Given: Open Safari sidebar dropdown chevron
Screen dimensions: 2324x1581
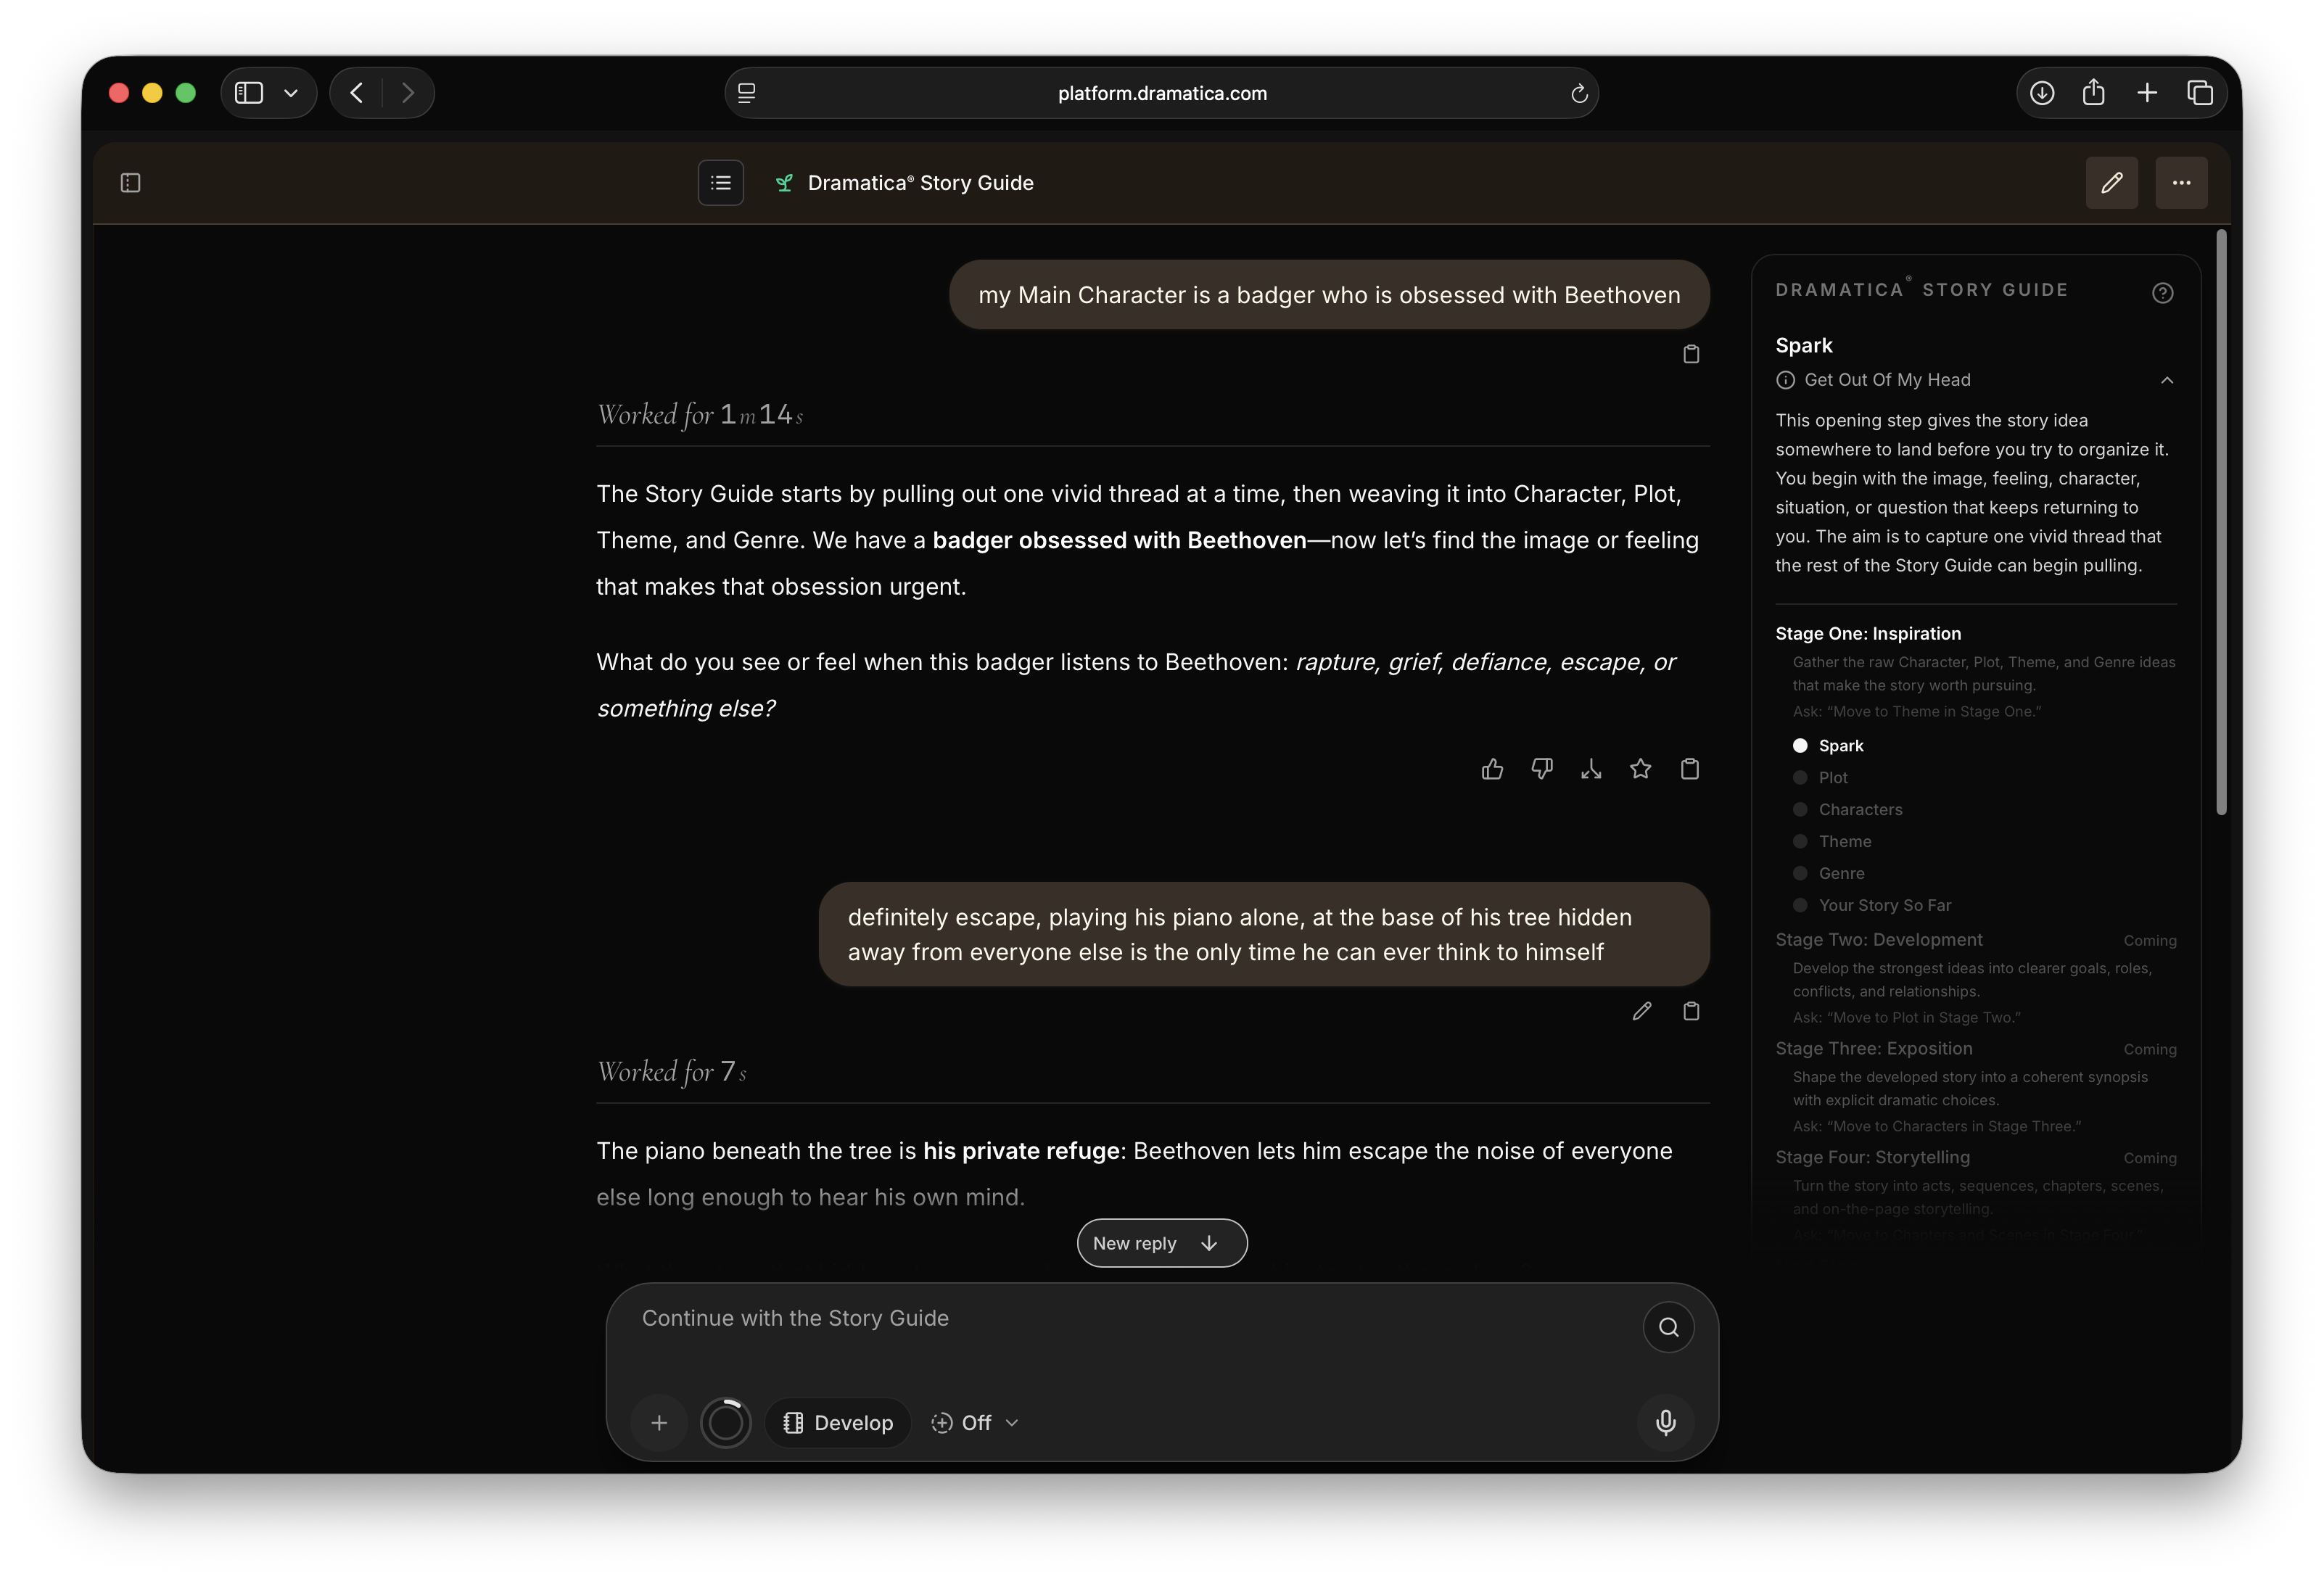Looking at the screenshot, I should pyautogui.click(x=291, y=93).
